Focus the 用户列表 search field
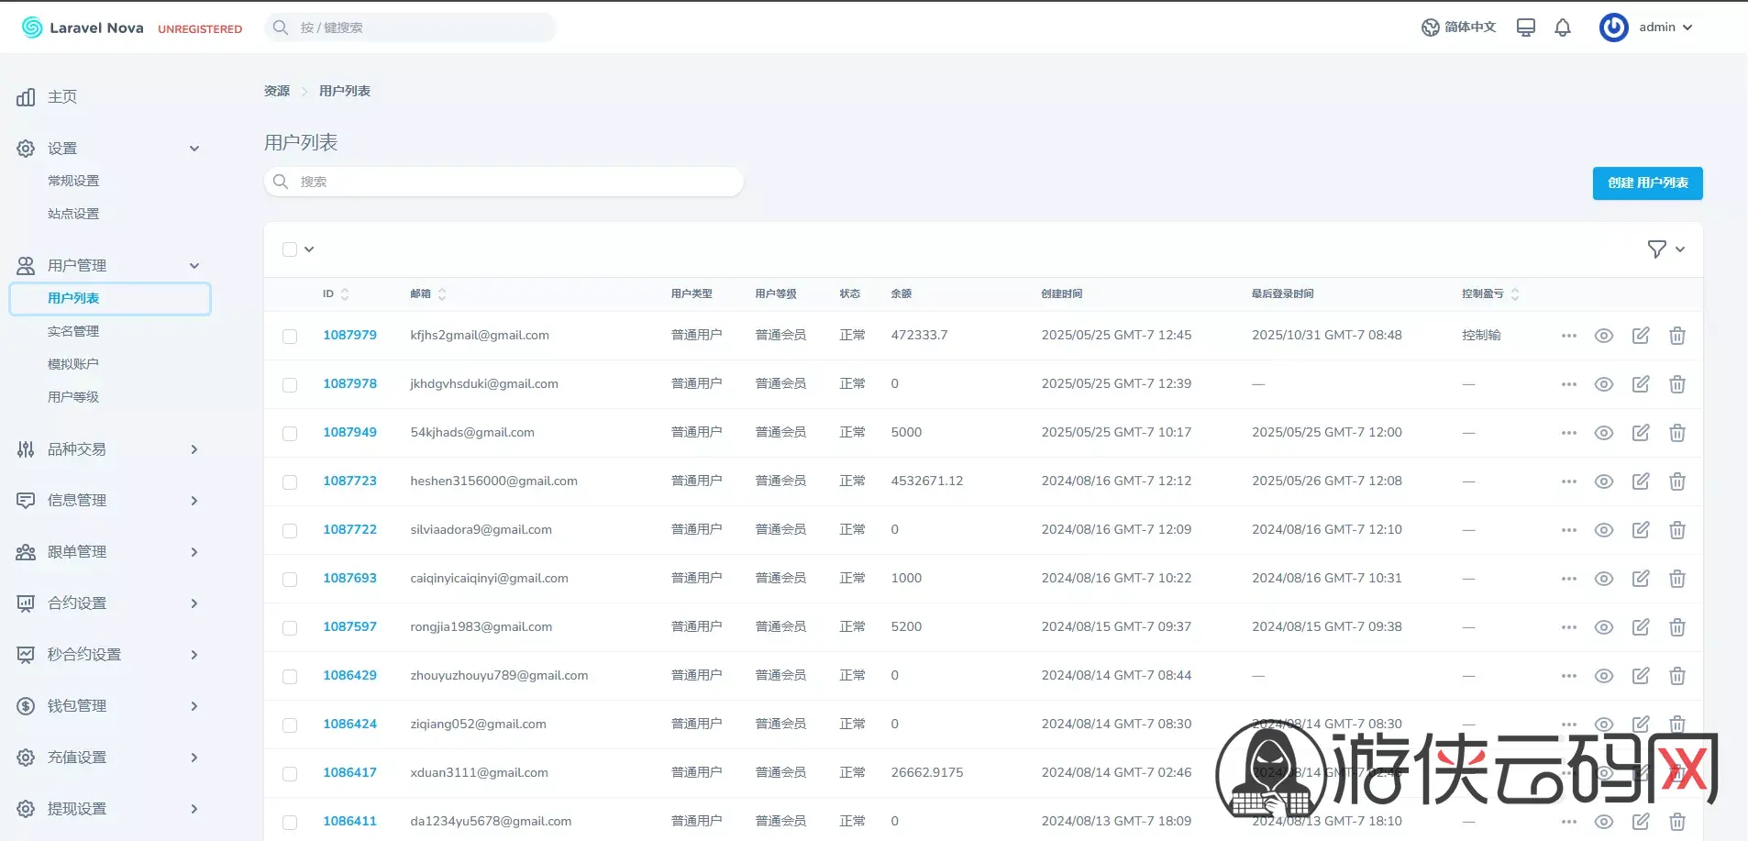The height and width of the screenshot is (841, 1748). coord(504,182)
